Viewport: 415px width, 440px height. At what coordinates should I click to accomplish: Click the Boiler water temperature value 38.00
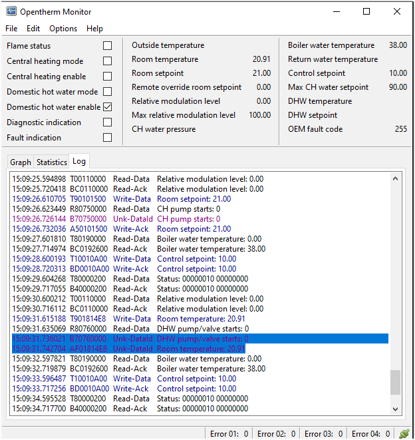pos(398,45)
